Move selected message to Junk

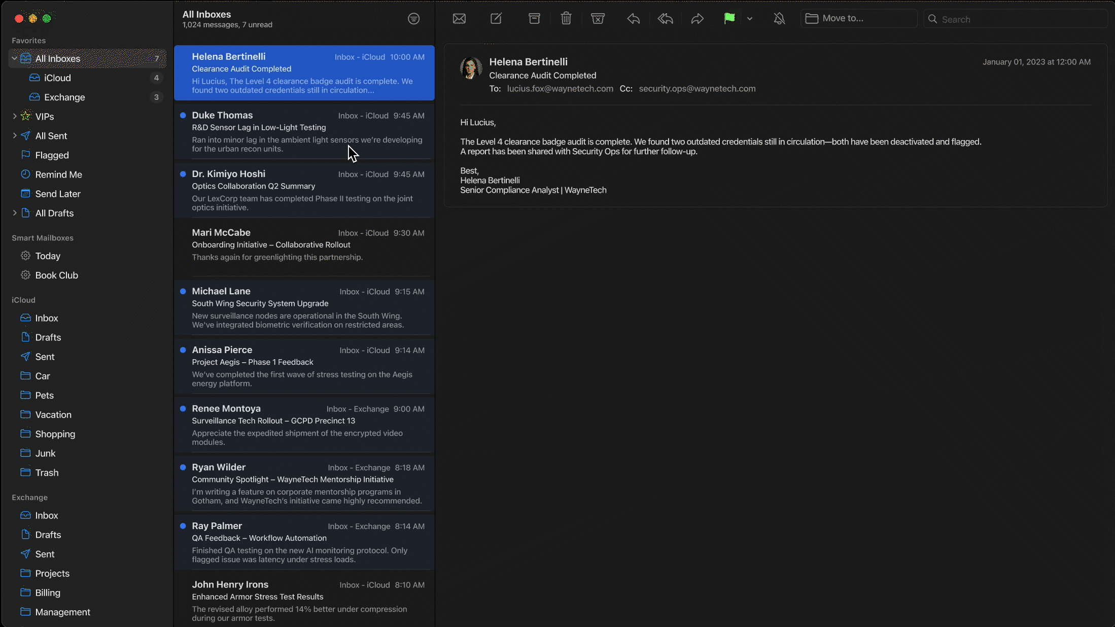[x=598, y=19]
